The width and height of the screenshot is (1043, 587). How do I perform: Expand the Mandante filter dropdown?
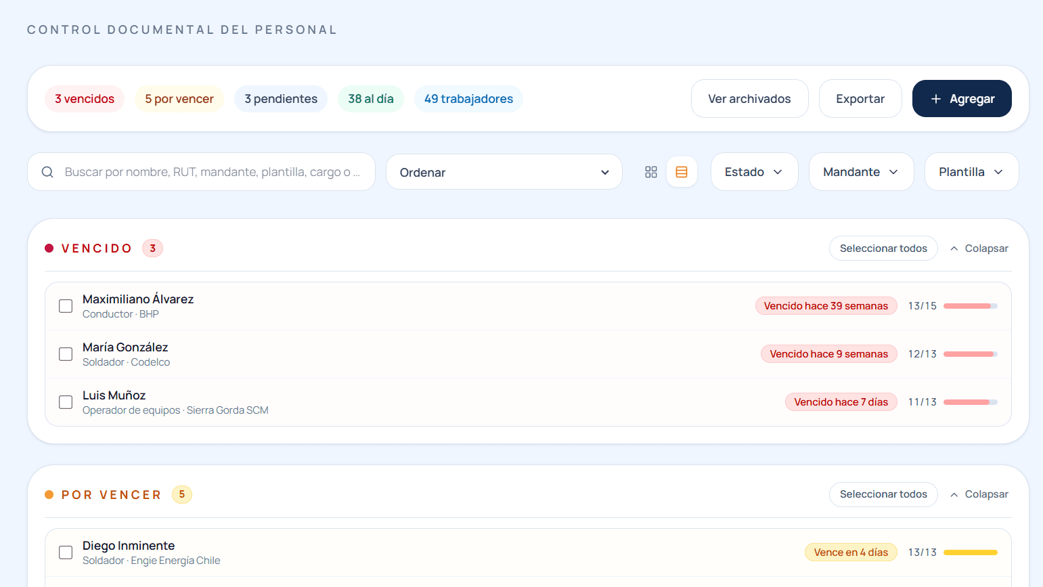coord(861,172)
